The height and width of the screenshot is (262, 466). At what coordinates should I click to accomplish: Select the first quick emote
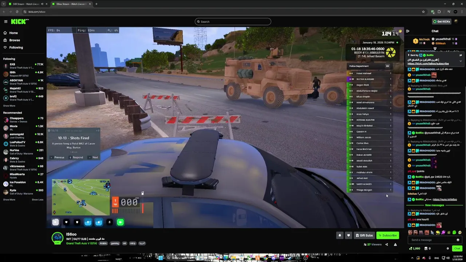pos(410,233)
